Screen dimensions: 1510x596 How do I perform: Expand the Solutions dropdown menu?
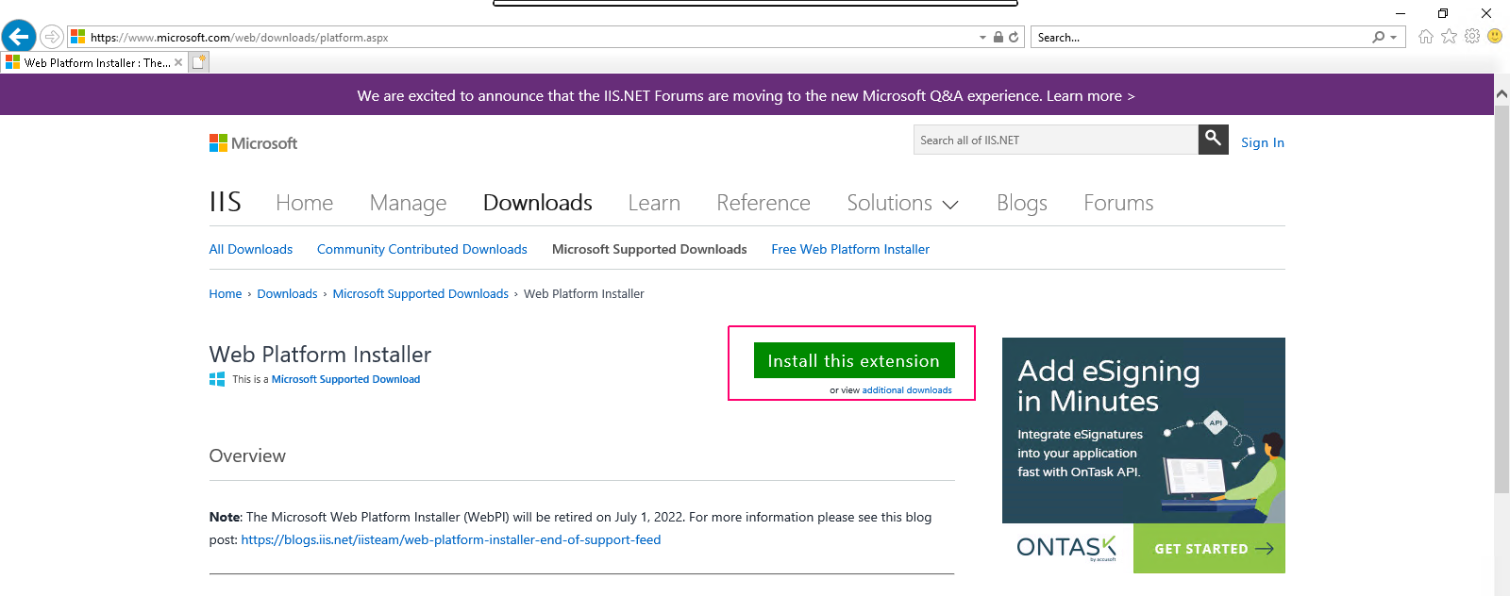click(902, 203)
